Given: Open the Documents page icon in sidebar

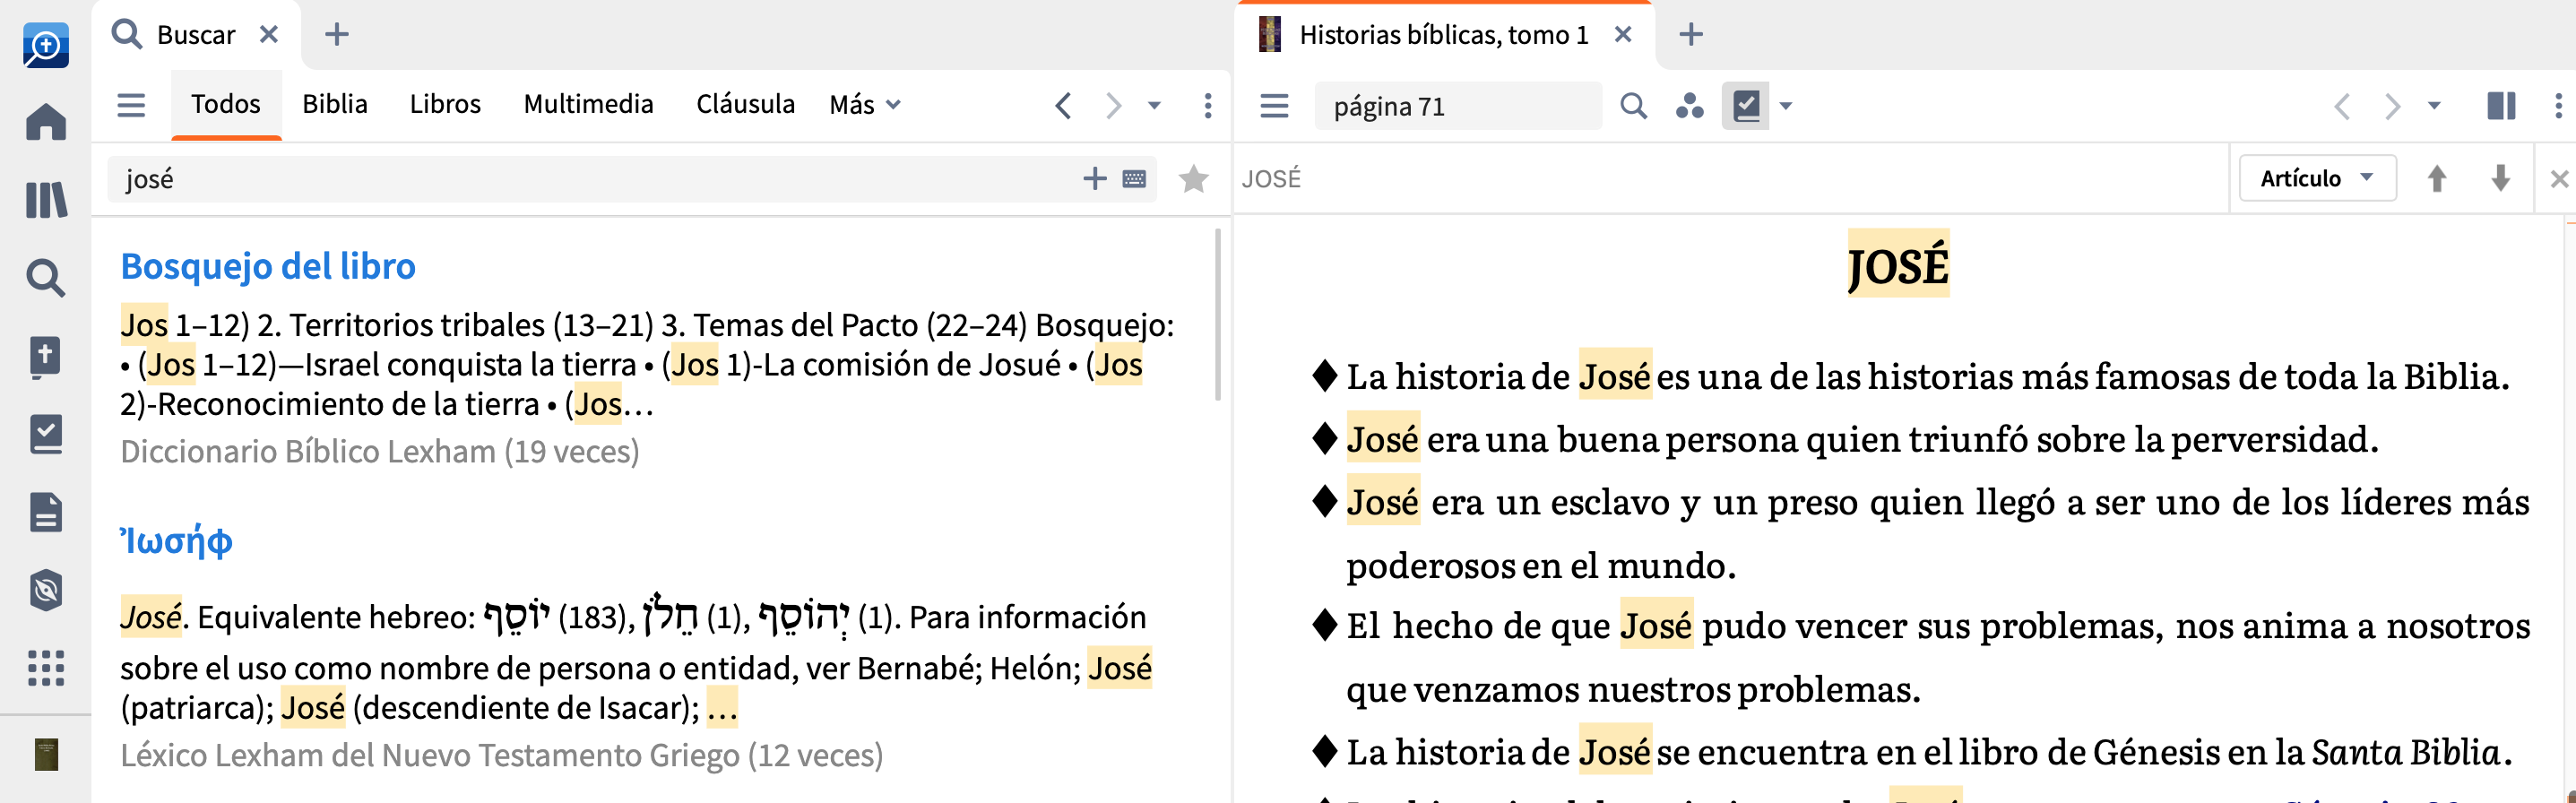Looking at the screenshot, I should pos(46,512).
